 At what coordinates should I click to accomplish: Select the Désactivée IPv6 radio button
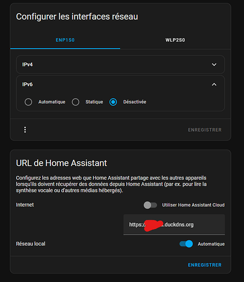point(113,102)
